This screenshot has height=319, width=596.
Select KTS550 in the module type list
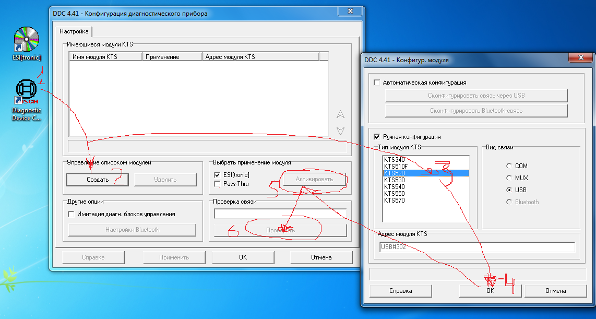coord(426,194)
